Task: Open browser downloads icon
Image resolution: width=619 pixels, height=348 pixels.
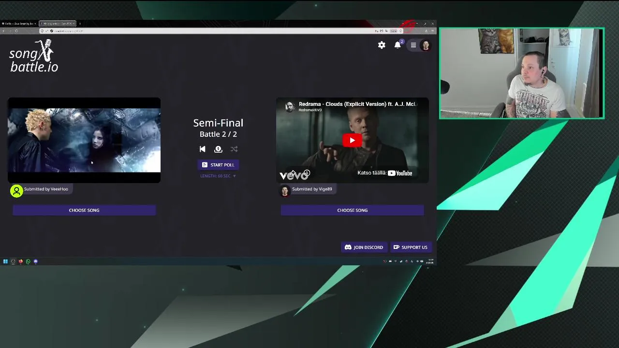Action: pyautogui.click(x=426, y=31)
